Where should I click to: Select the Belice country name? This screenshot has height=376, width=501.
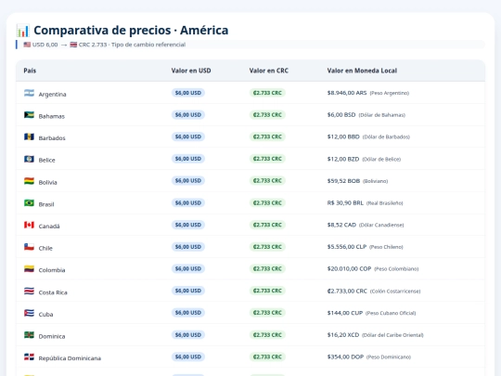click(x=47, y=161)
